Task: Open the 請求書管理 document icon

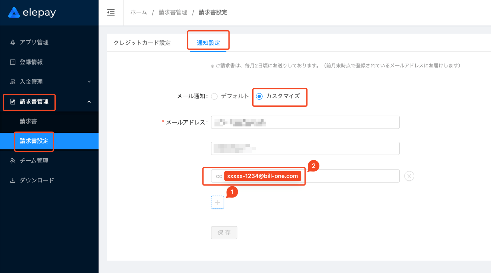Action: 12,101
